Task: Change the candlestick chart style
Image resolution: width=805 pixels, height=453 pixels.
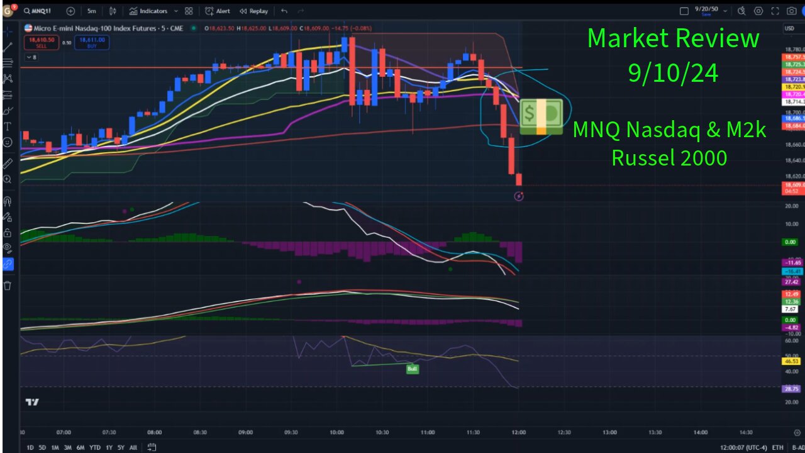Action: (113, 11)
